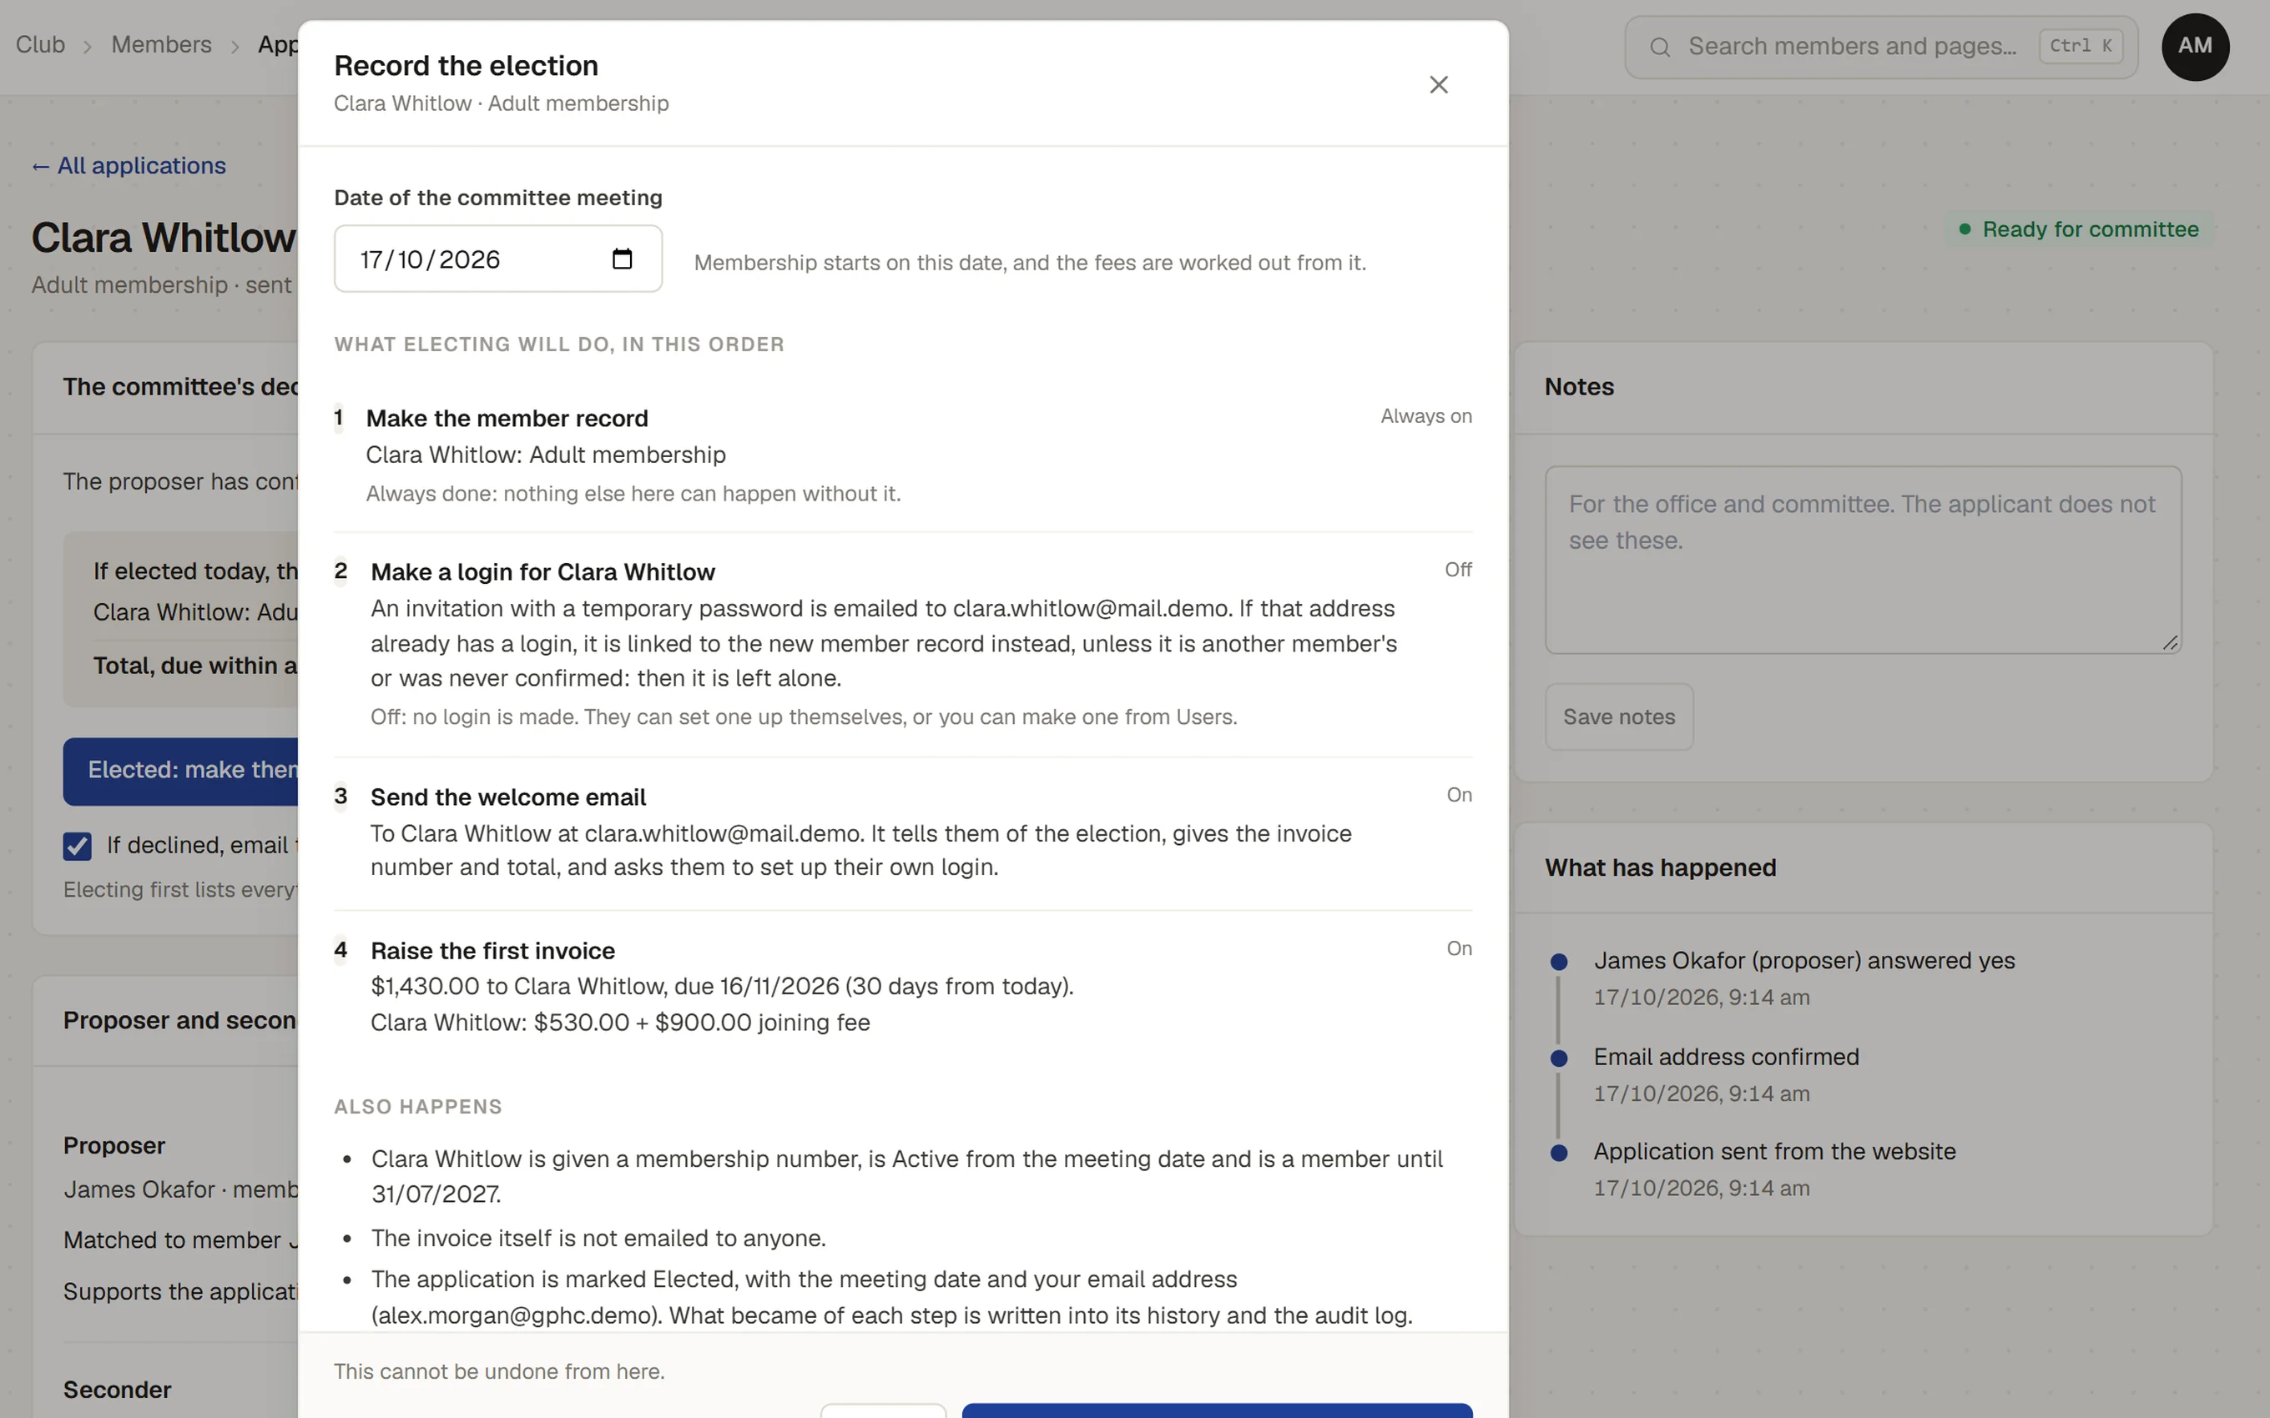2270x1418 pixels.
Task: Click the committee meeting date field showing 17/10/2026
Action: click(498, 259)
